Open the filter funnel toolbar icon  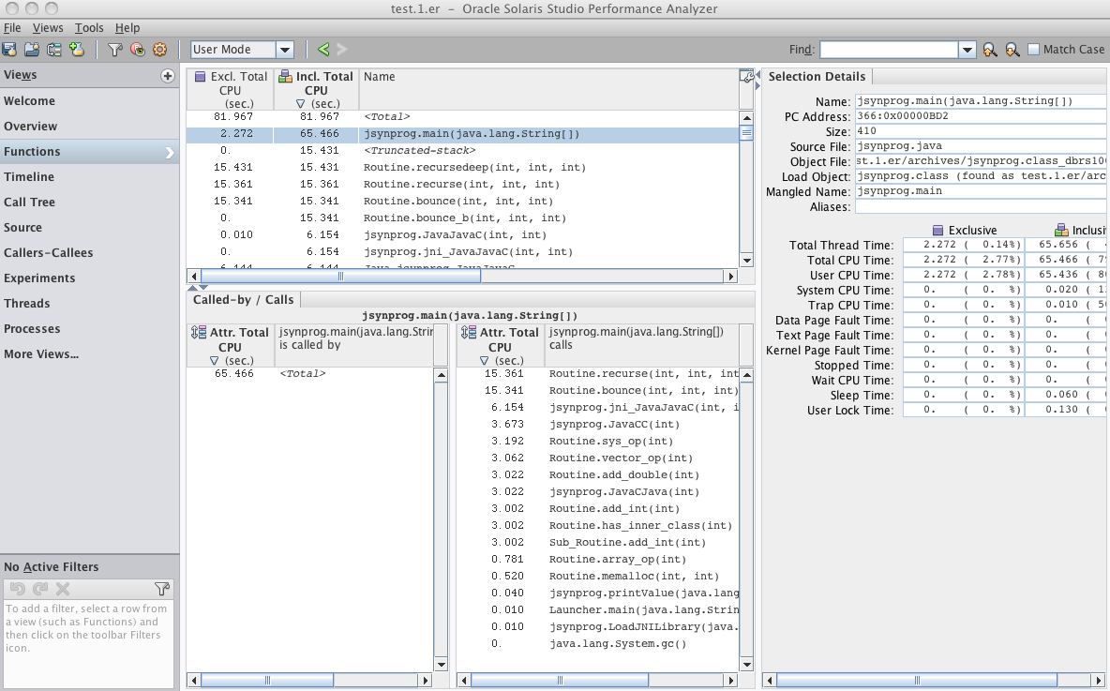click(x=114, y=49)
